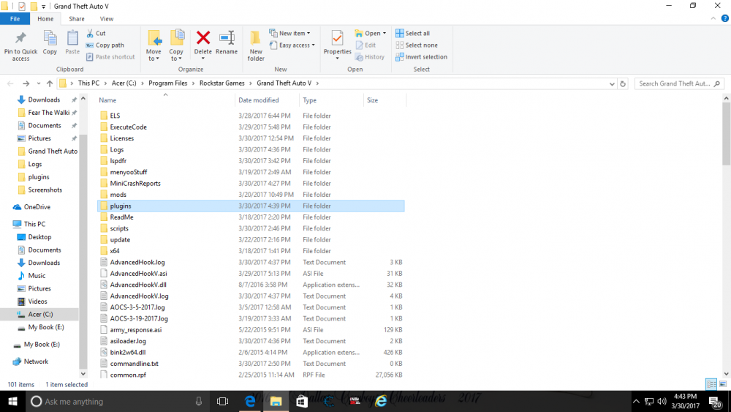Select the mods folder
The height and width of the screenshot is (412, 731).
(x=251, y=195)
